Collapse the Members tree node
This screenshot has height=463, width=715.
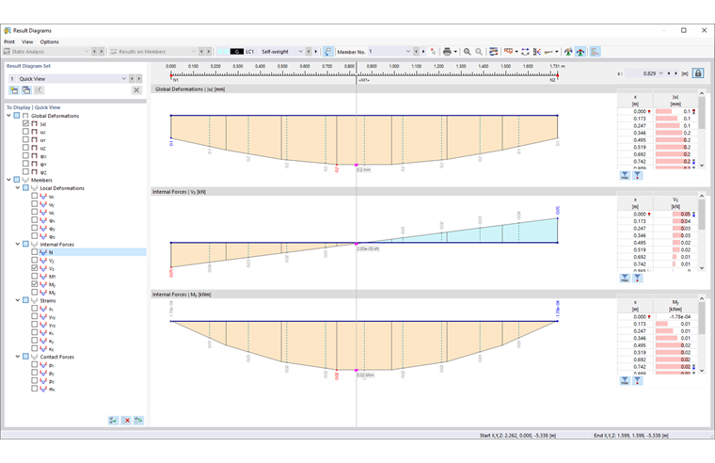coord(8,180)
